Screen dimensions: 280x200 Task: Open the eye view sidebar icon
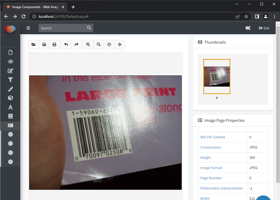11,61
